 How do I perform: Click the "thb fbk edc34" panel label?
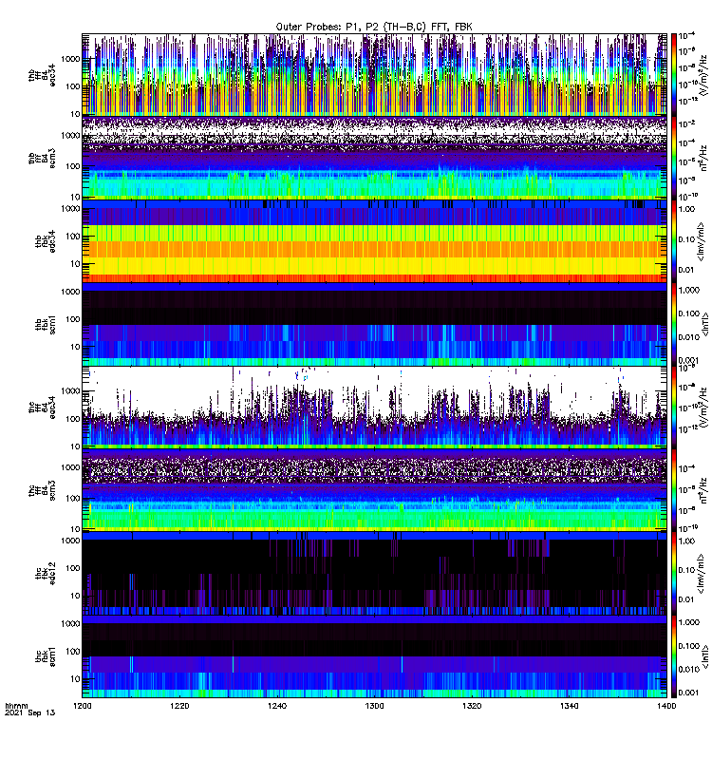pyautogui.click(x=46, y=241)
